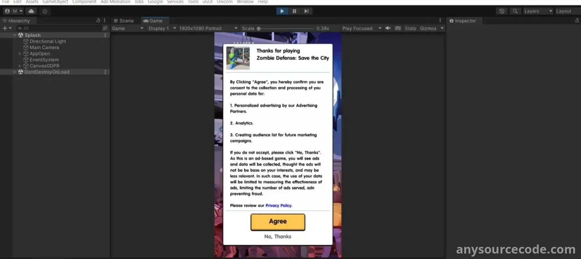The height and width of the screenshot is (259, 581).
Task: Open the Component menu
Action: pyautogui.click(x=84, y=2)
